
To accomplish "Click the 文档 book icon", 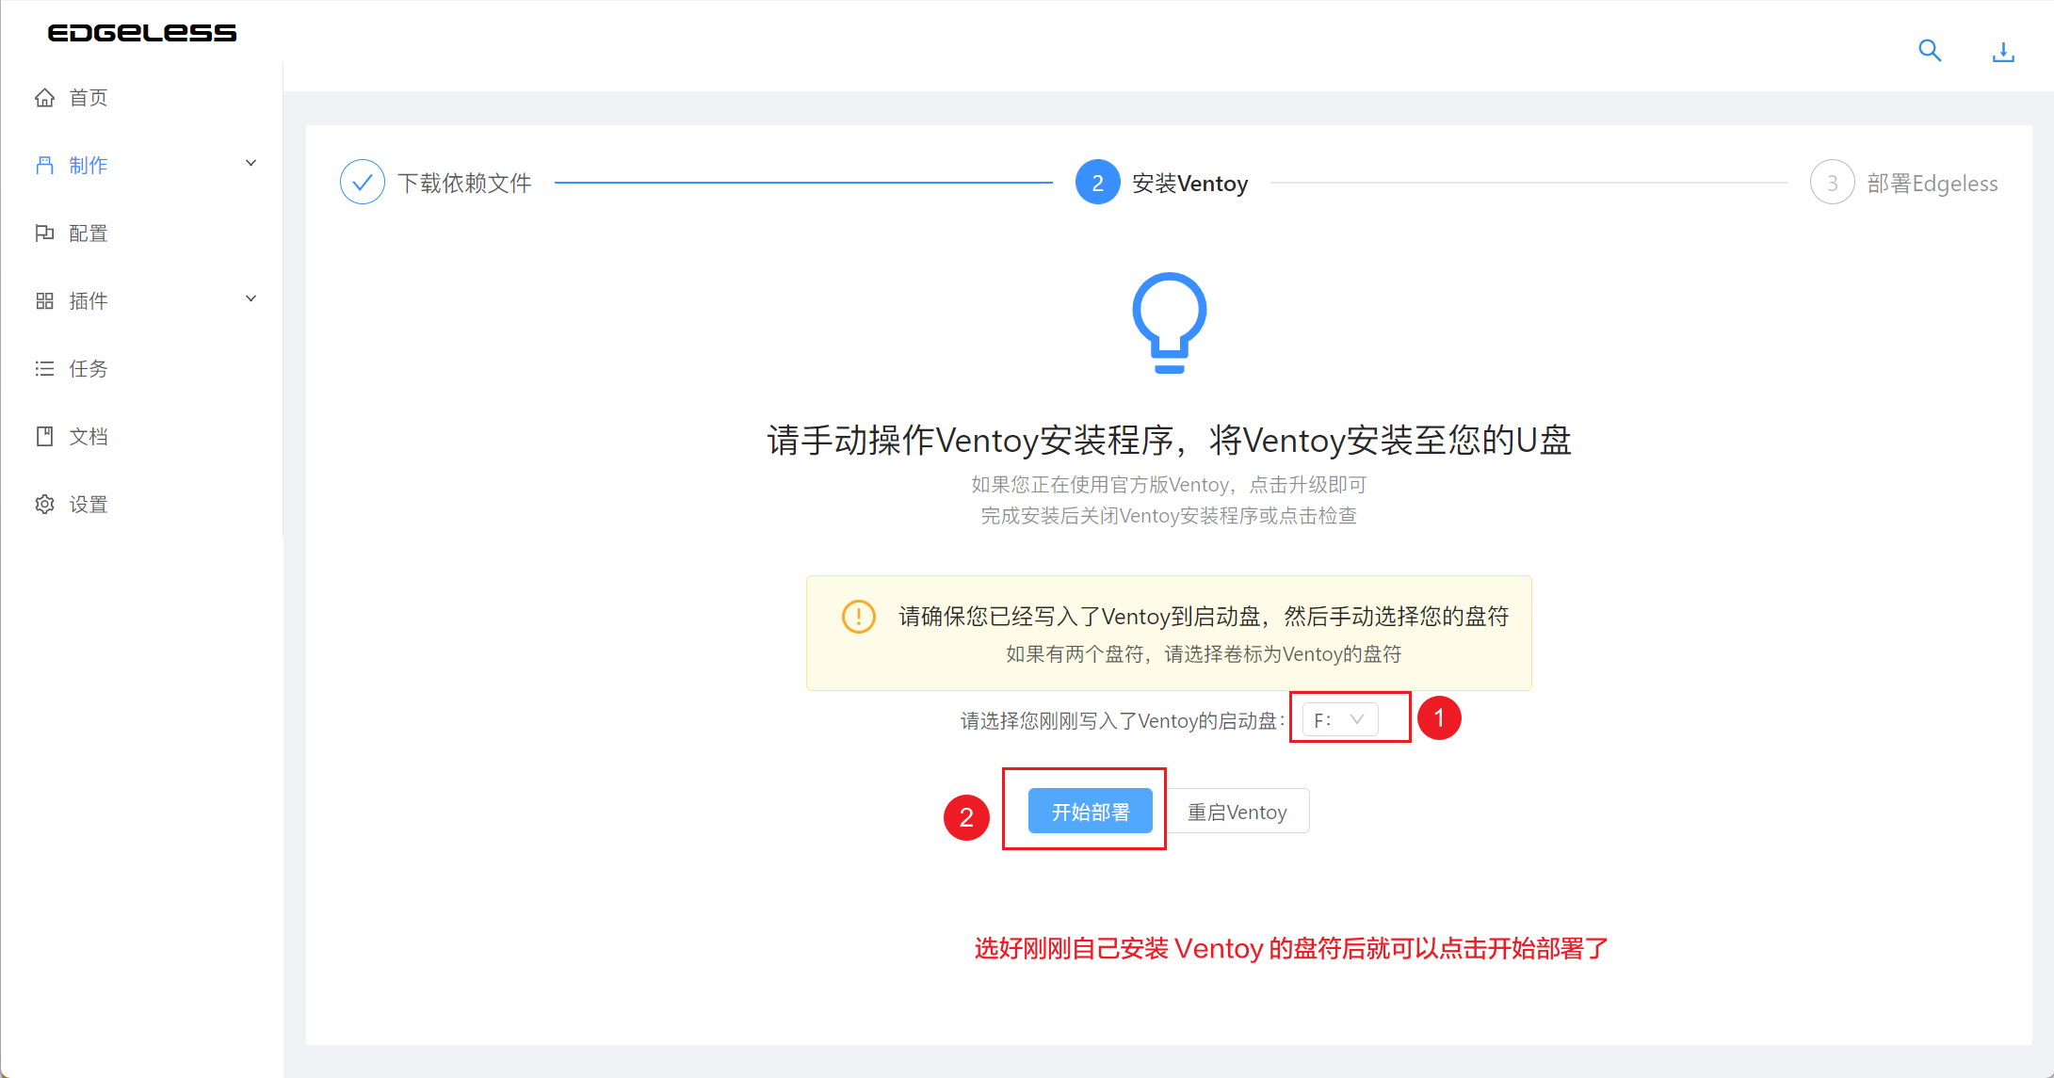I will point(44,437).
